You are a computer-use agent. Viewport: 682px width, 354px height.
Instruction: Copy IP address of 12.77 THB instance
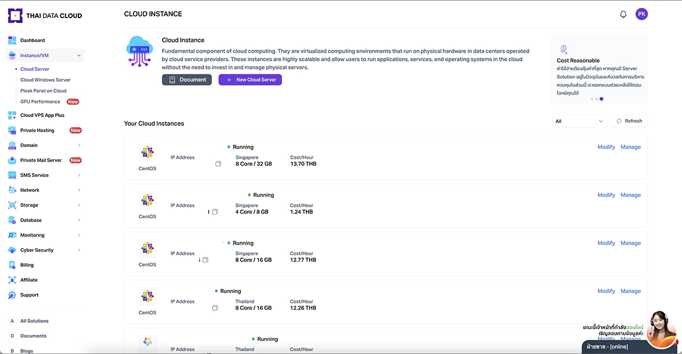(x=206, y=260)
